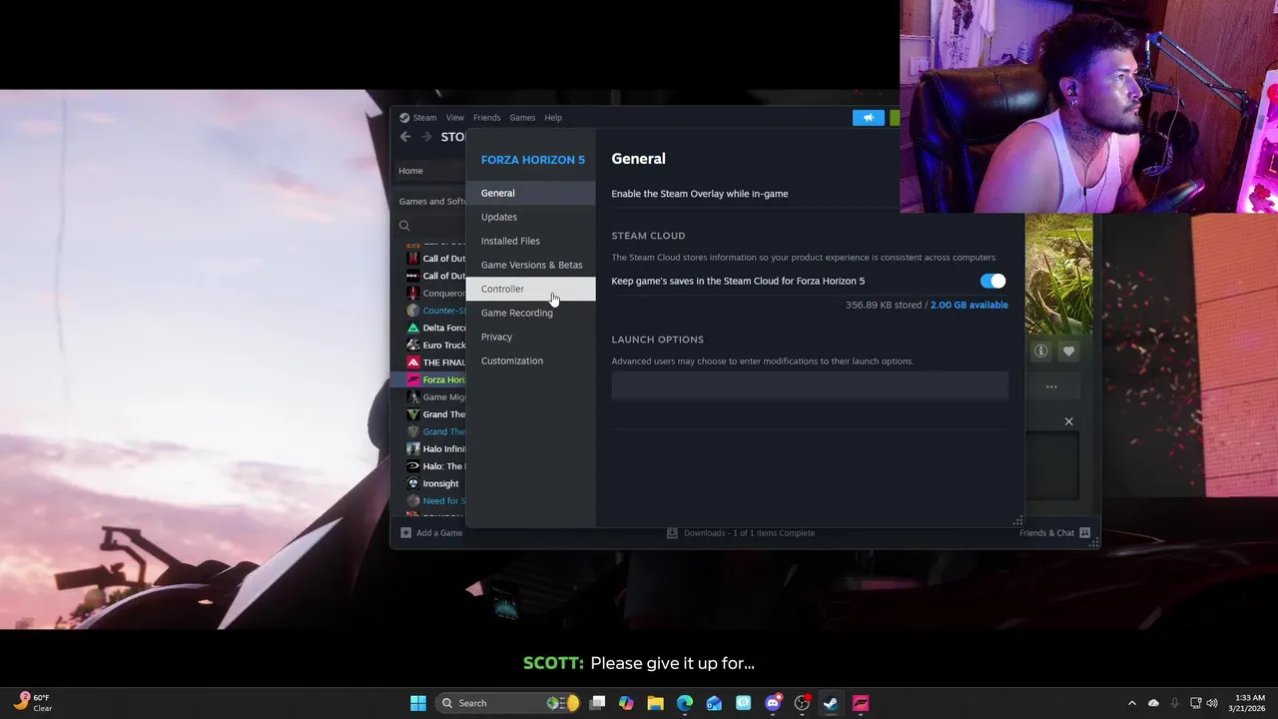Click the library search magnifier icon
This screenshot has height=719, width=1278.
[404, 226]
